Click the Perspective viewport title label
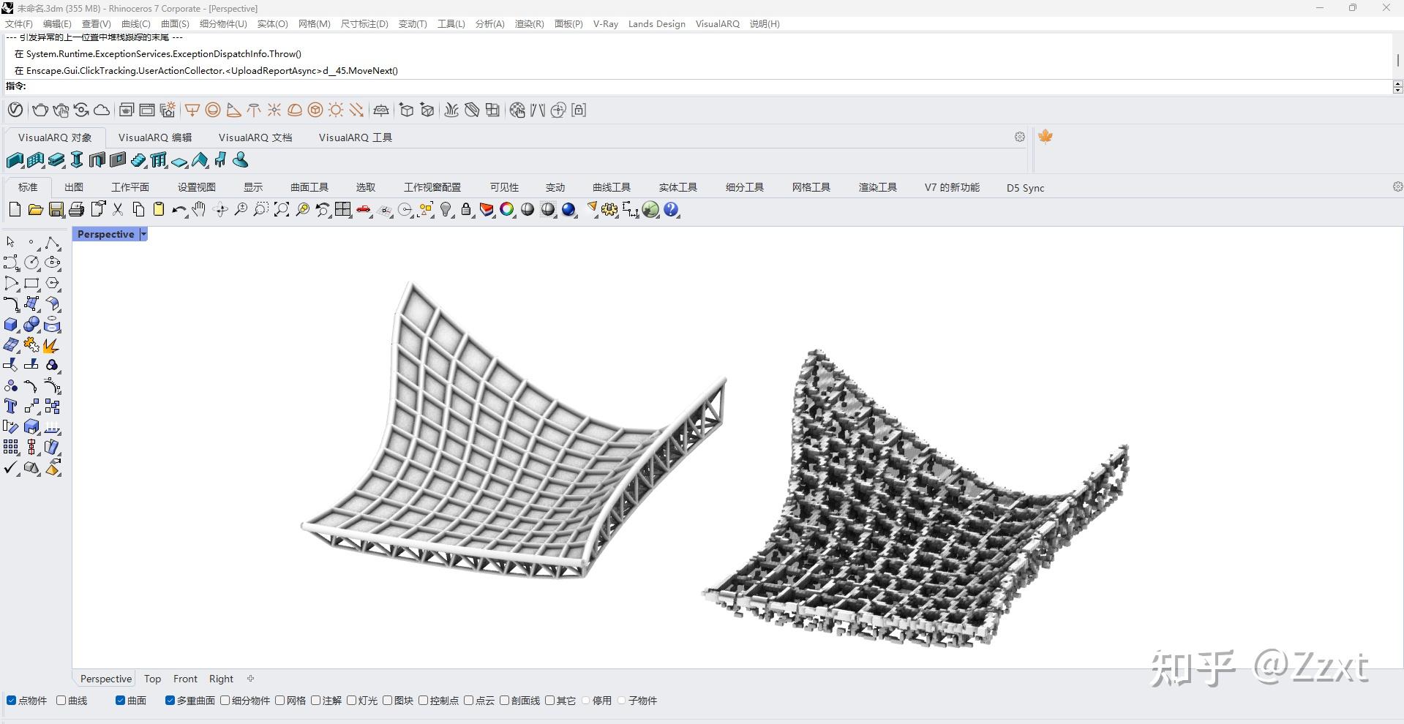 106,234
